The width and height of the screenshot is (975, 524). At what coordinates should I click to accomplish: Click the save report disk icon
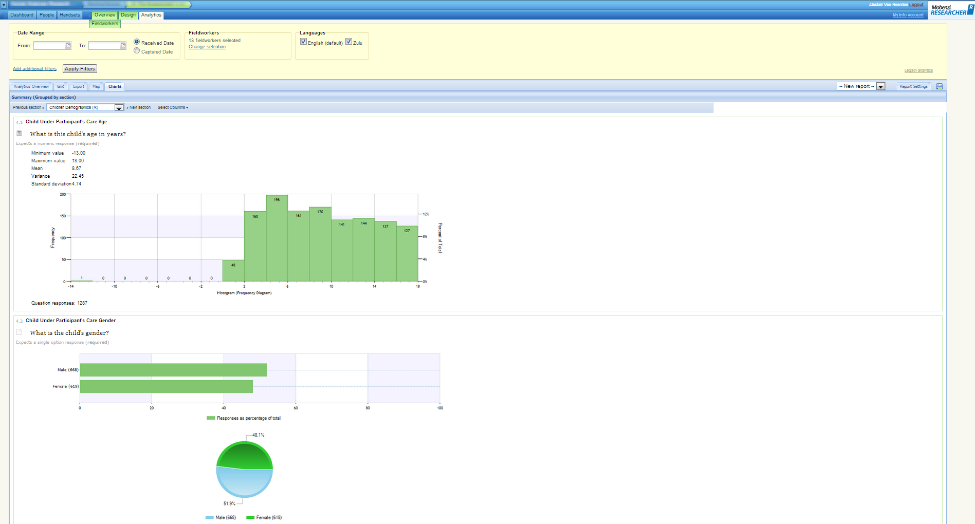point(940,86)
